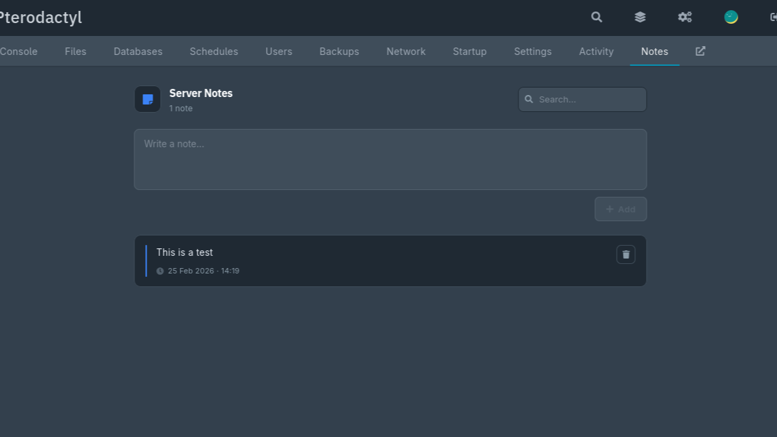Switch to the Console tab
This screenshot has height=437, width=777.
pos(19,52)
